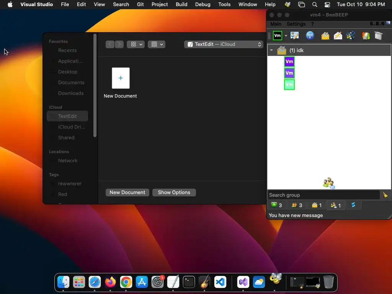Click the create group network icon
392x294 pixels.
pyautogui.click(x=351, y=36)
